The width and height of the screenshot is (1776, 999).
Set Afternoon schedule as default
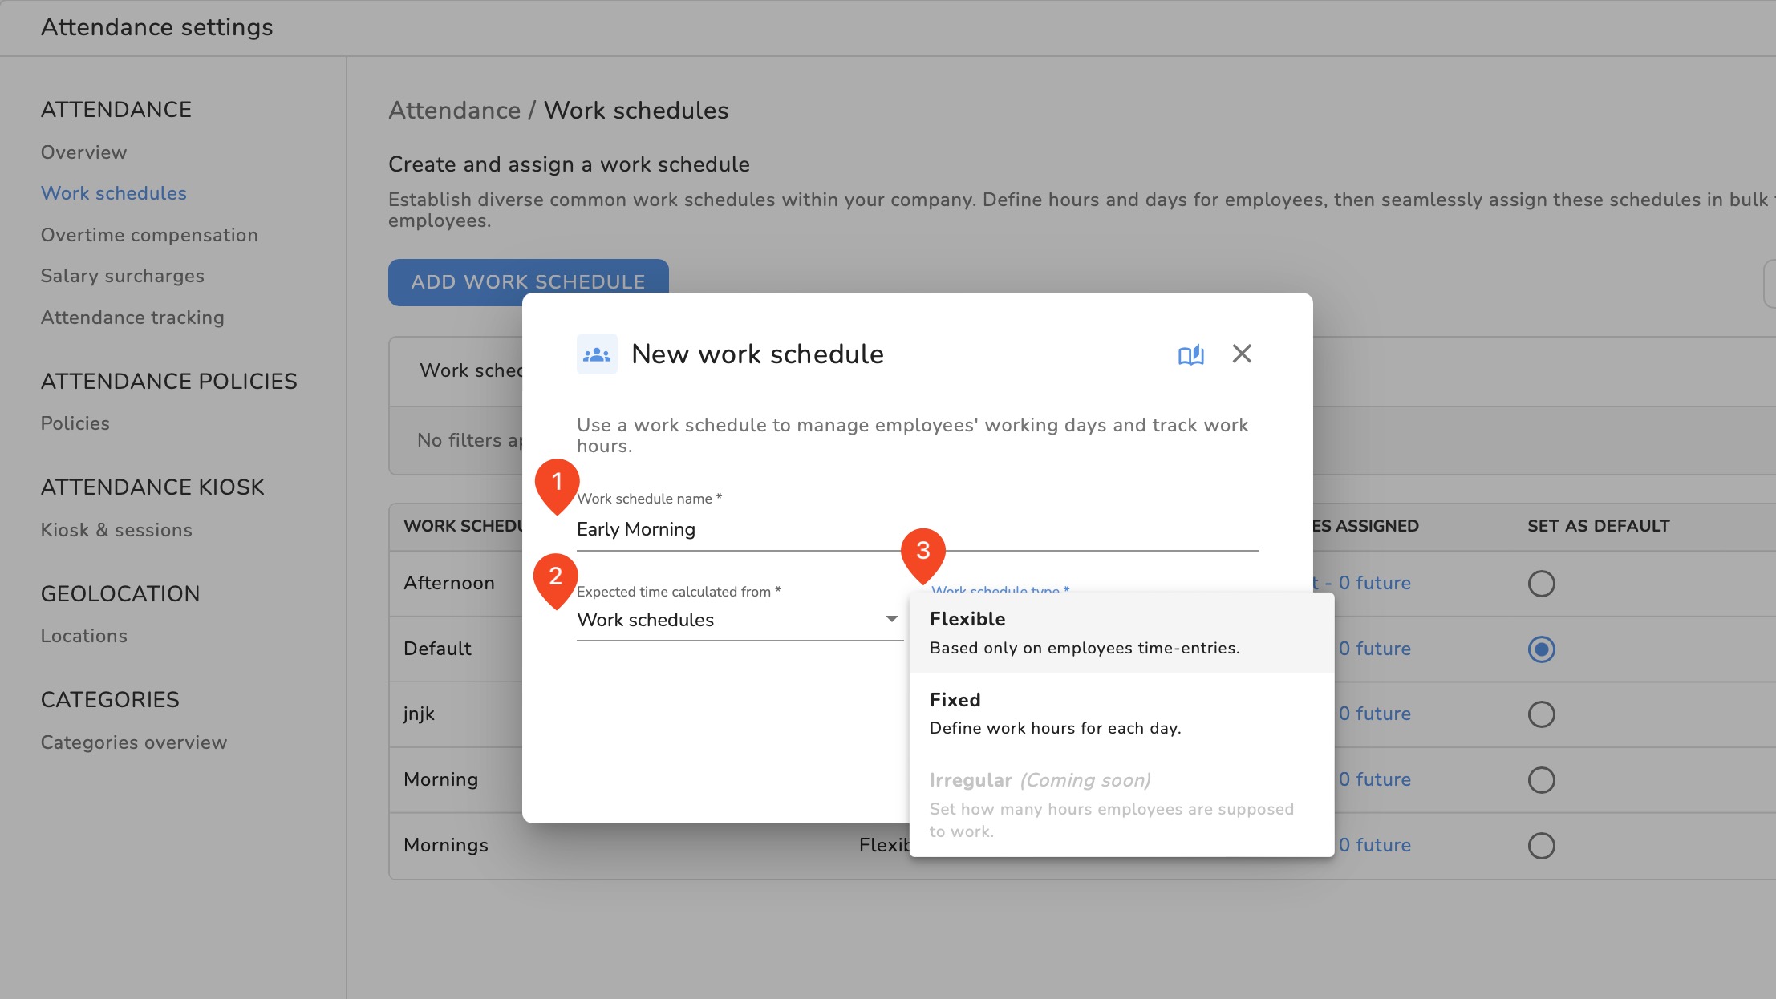click(x=1541, y=584)
